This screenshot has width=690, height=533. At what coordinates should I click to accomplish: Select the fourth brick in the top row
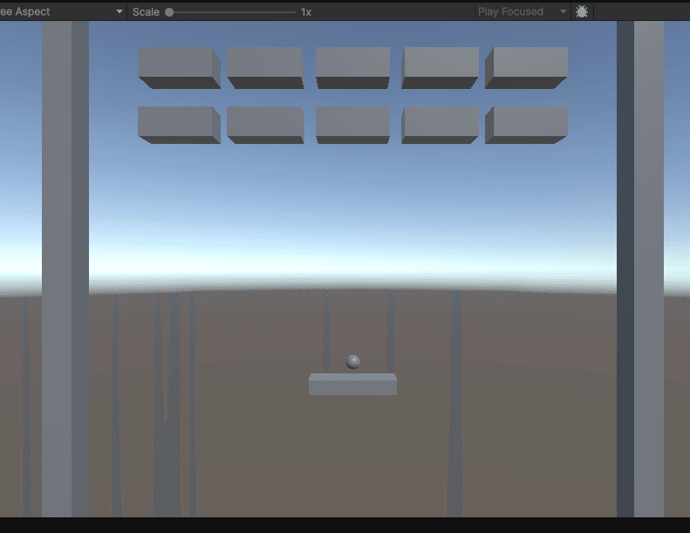pyautogui.click(x=440, y=68)
